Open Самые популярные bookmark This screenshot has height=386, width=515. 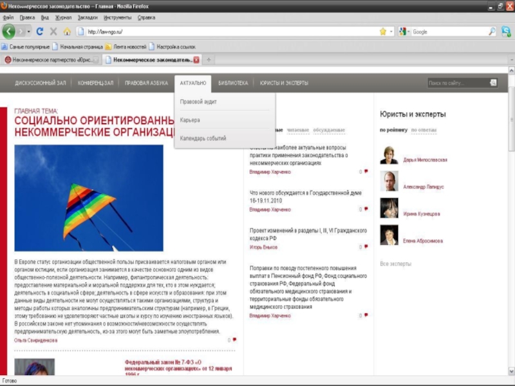coord(25,46)
